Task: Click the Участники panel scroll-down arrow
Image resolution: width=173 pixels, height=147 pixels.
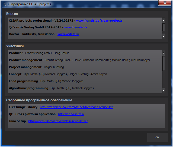Action: [x=164, y=90]
